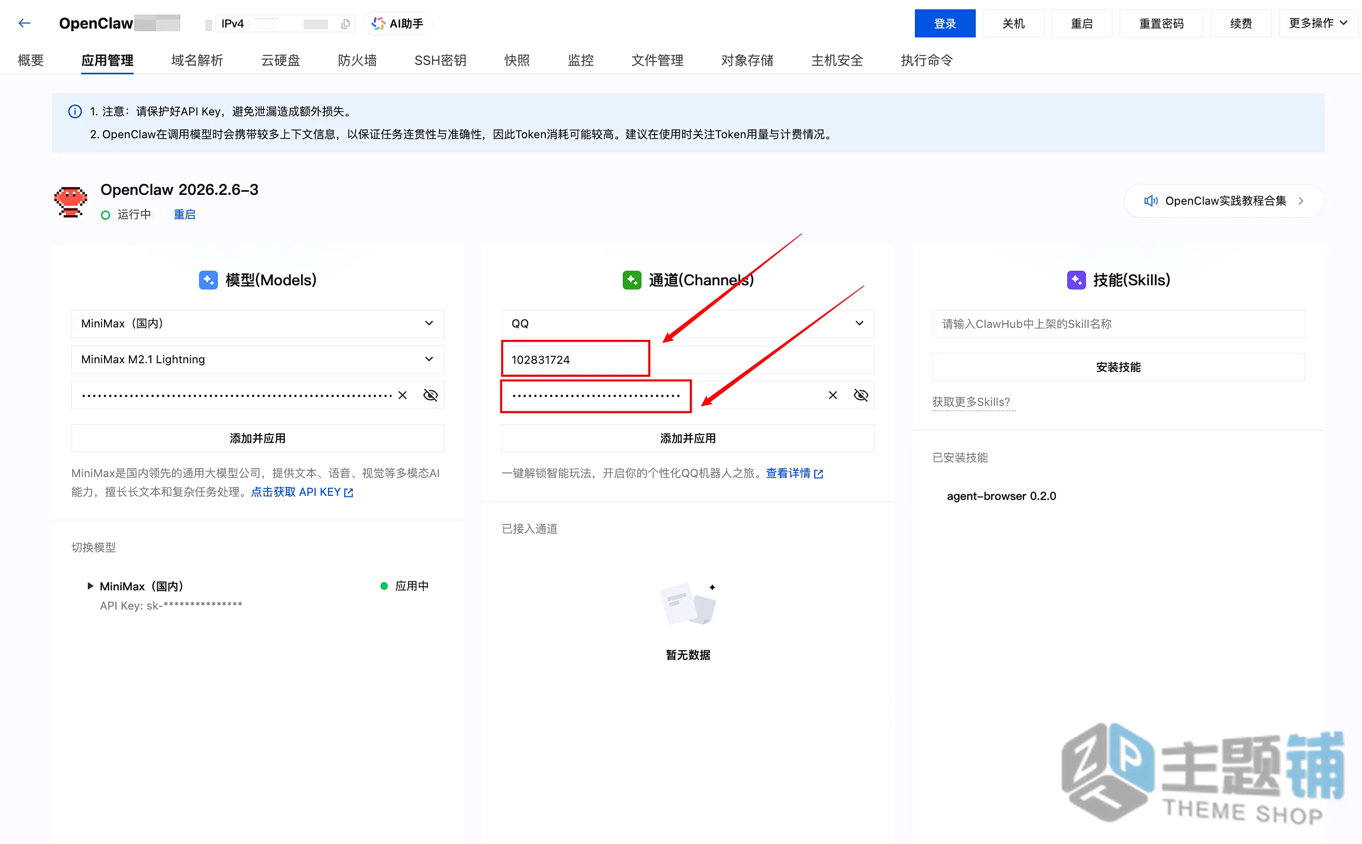Click the OpenClaw red mascot icon
The width and height of the screenshot is (1362, 844).
(x=70, y=202)
